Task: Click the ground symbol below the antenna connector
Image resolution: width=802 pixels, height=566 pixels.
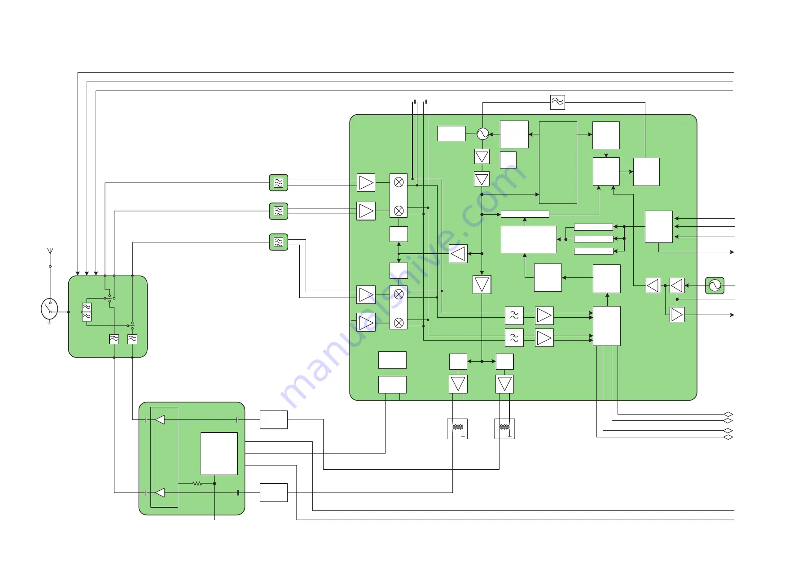Action: tap(49, 321)
